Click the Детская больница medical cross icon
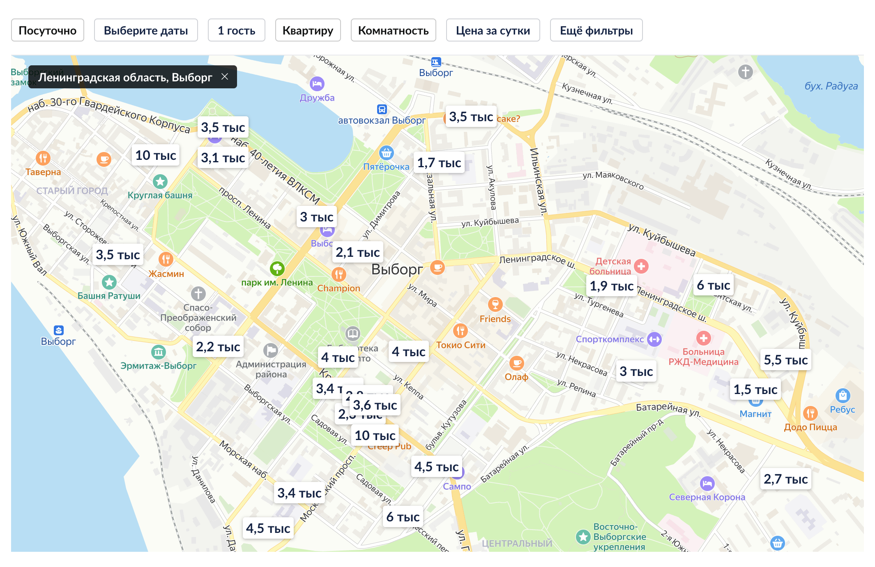Screen dimensions: 875x567 click(x=641, y=266)
